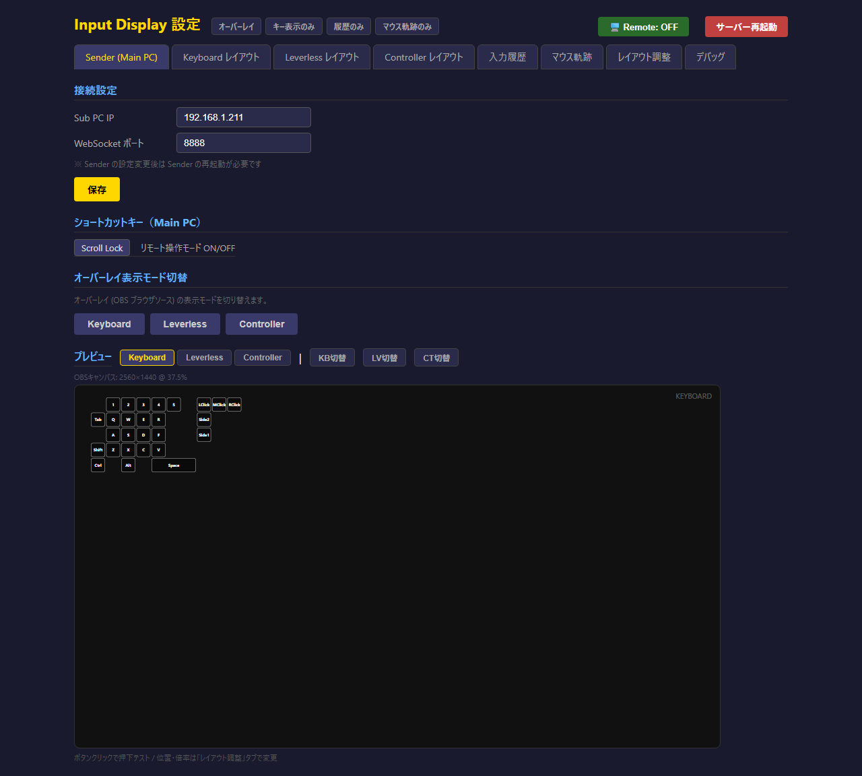The width and height of the screenshot is (862, 776).
Task: Click the RClick key in the preview
Action: click(234, 405)
